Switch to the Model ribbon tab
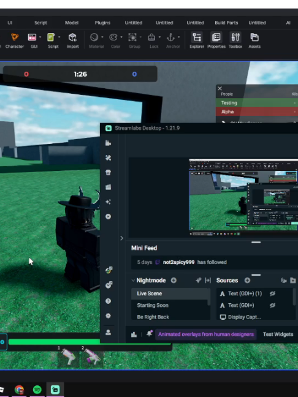The width and height of the screenshot is (298, 397). (72, 23)
